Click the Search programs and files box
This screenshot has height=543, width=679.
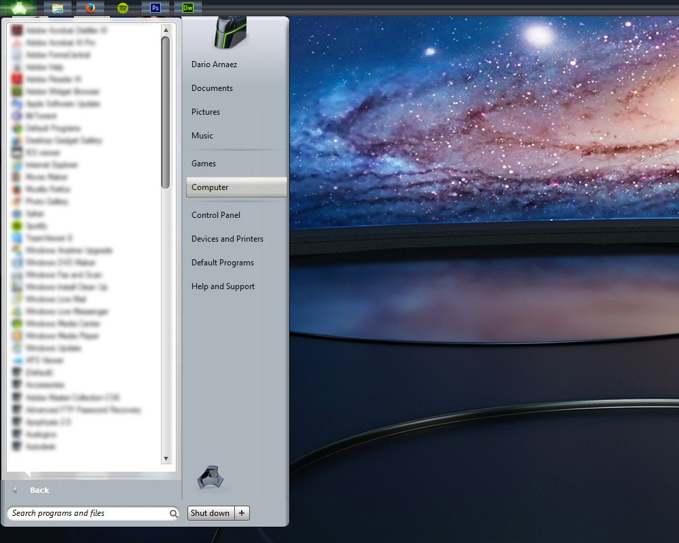(x=88, y=513)
